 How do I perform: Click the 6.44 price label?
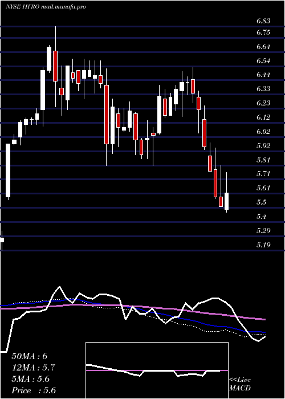[263, 75]
